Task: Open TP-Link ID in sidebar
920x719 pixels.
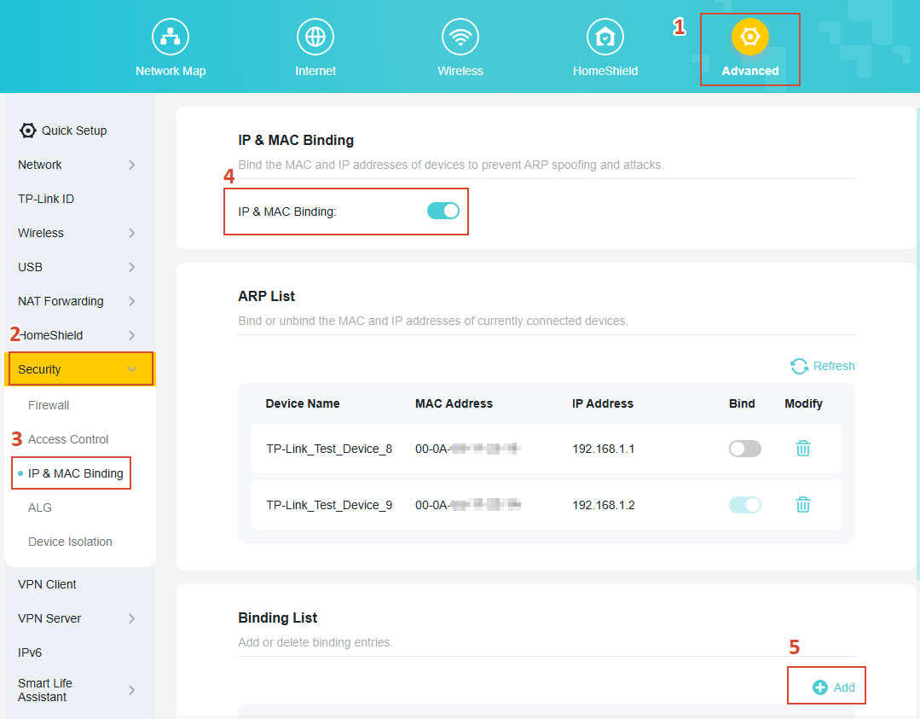Action: pos(46,199)
